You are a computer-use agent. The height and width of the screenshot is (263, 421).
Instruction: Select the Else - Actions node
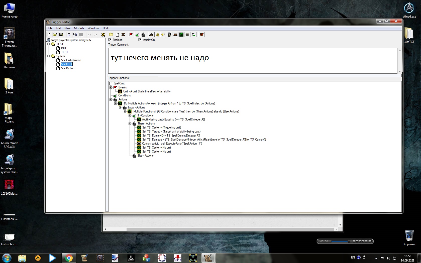click(x=145, y=156)
